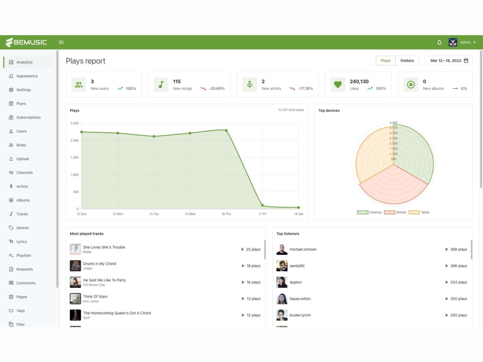Screen dimensions: 483x362
Task: Open track She Loves She's Trouble
Action: [x=104, y=247]
